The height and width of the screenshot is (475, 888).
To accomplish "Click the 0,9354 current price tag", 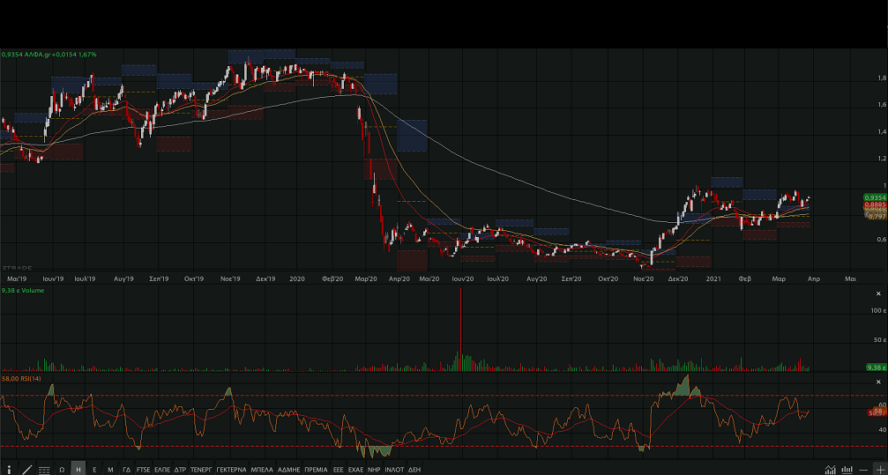I will 875,197.
